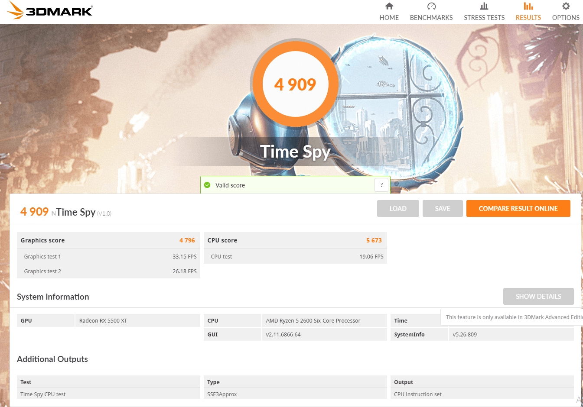Viewport: 583px width, 407px height.
Task: Click the CPU score row header
Action: coord(295,240)
